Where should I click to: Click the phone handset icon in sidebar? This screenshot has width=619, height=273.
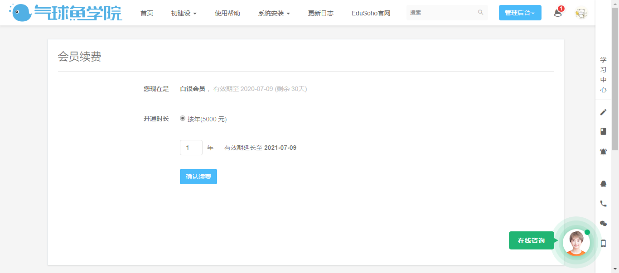[603, 204]
